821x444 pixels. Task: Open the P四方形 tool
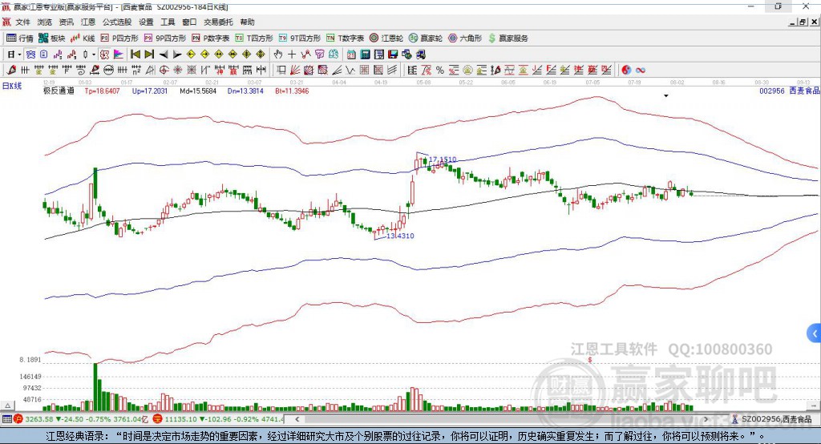coord(119,38)
